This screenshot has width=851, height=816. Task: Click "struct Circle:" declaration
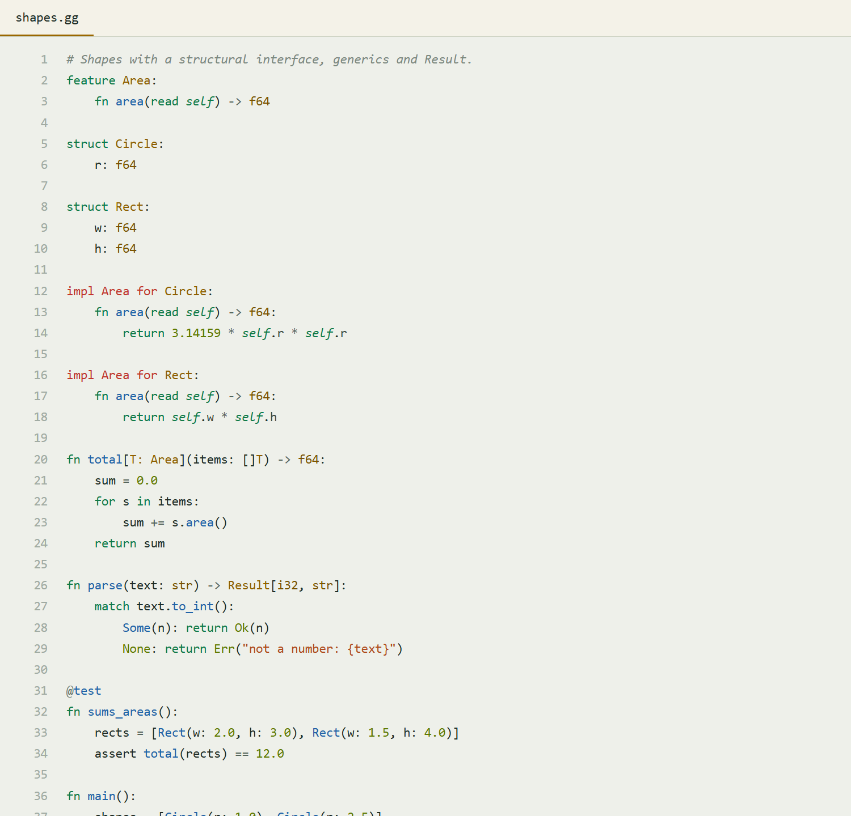click(x=115, y=144)
